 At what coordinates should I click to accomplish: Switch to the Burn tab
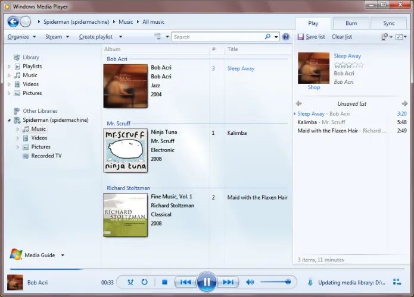351,23
